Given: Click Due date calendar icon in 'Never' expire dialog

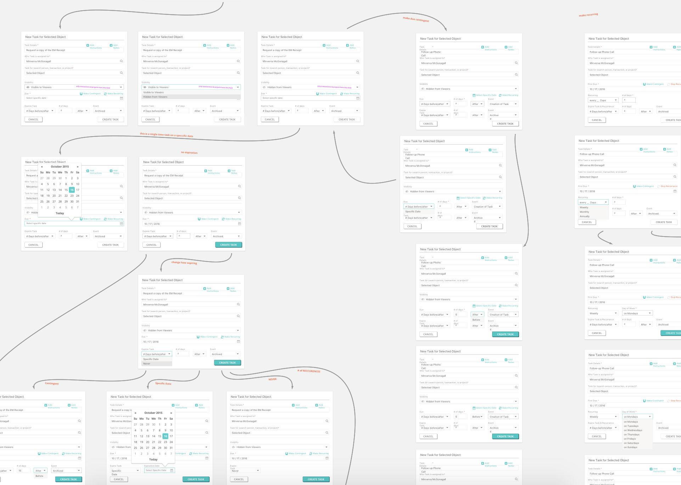Looking at the screenshot, I should pos(327,458).
